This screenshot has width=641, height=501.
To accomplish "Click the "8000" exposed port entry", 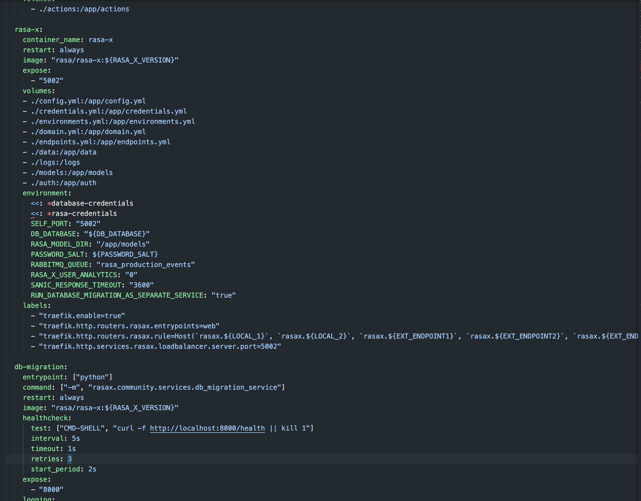I will 51,490.
